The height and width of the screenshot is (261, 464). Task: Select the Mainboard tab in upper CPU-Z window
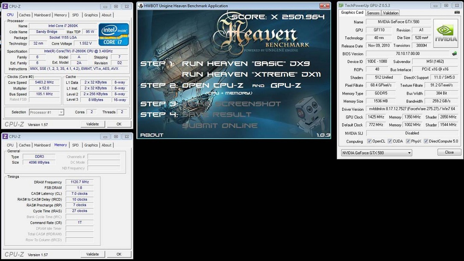(x=42, y=15)
